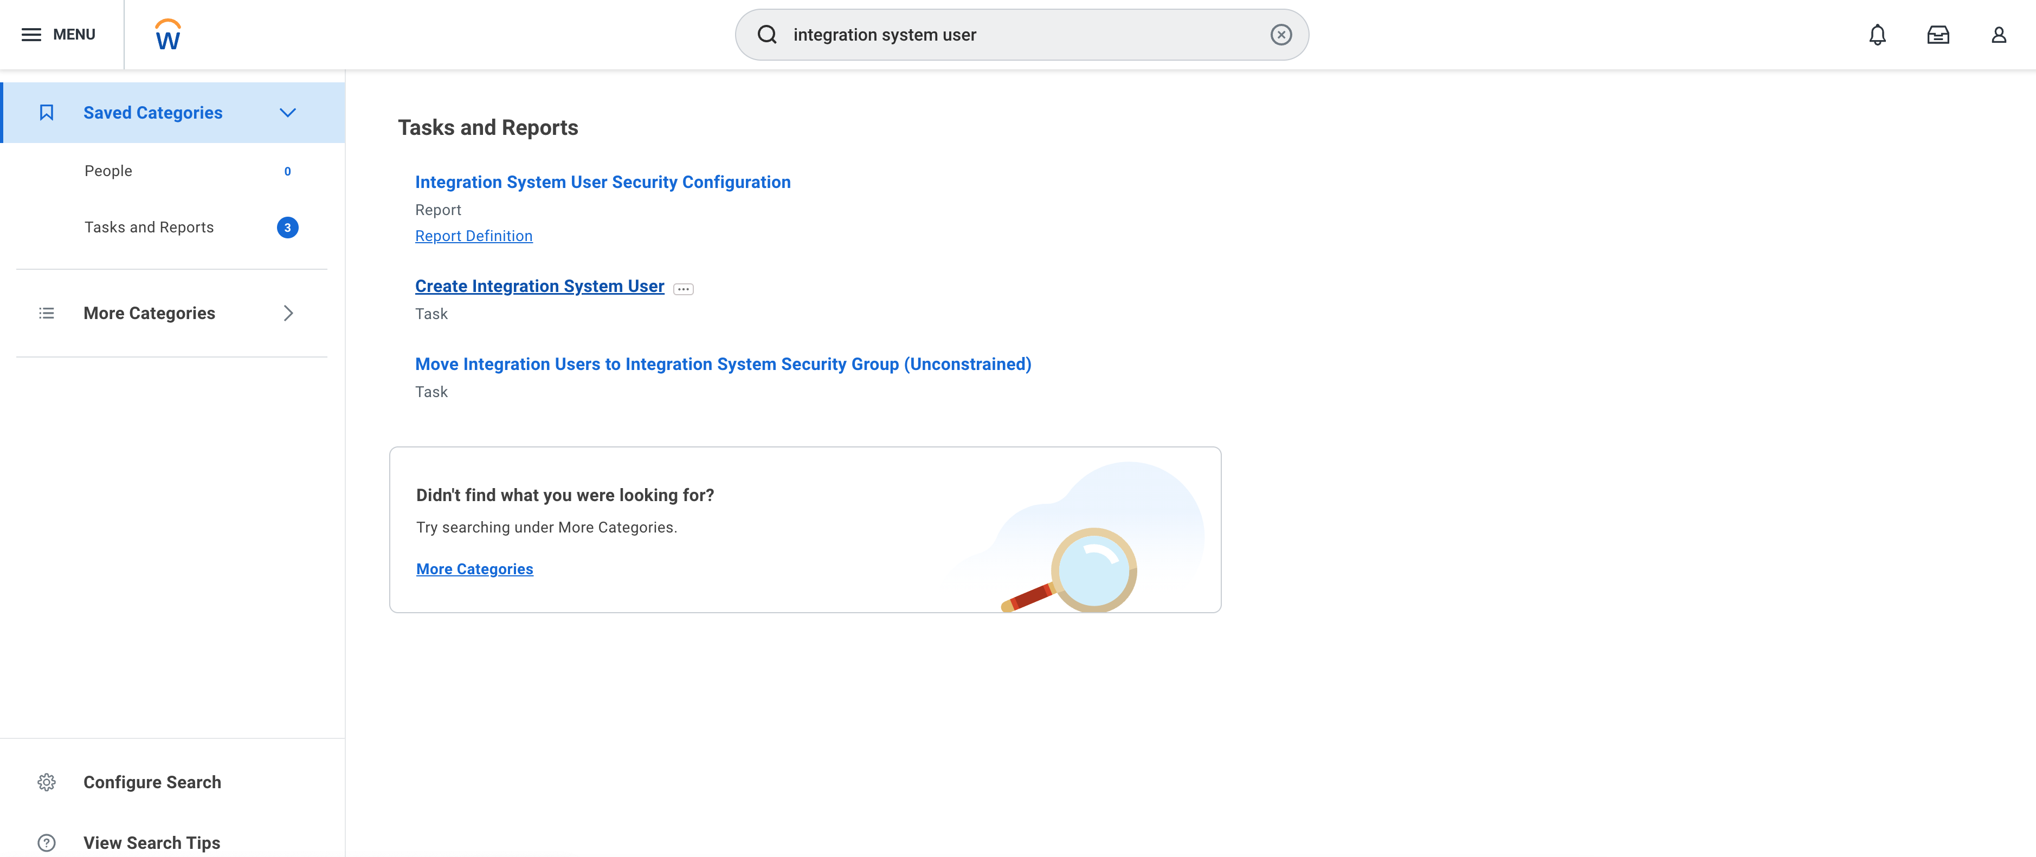Expand More Categories with its chevron
This screenshot has width=2036, height=857.
click(288, 313)
